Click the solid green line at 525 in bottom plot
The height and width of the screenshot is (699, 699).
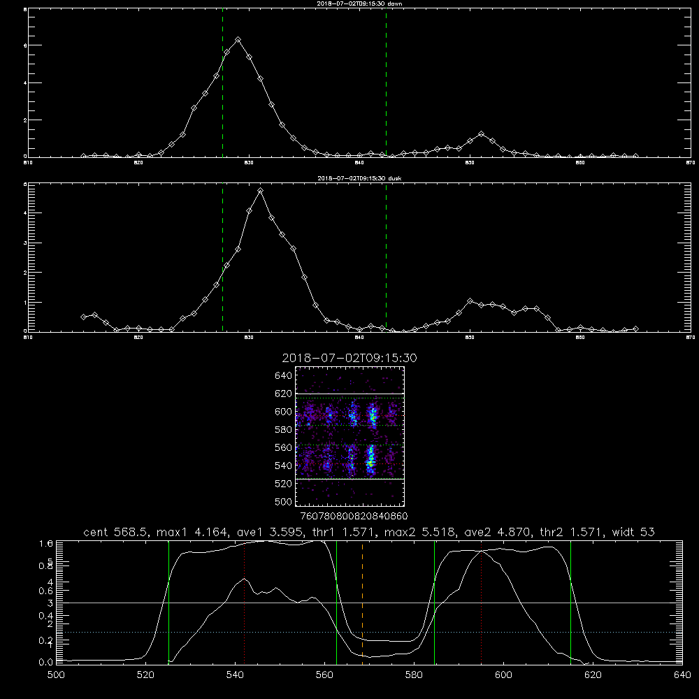(168, 603)
